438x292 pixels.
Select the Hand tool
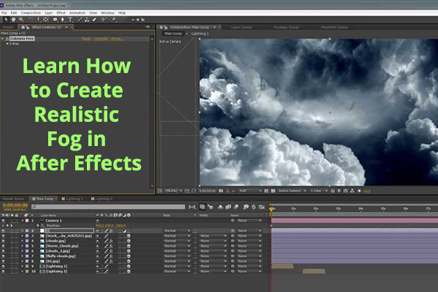13,20
